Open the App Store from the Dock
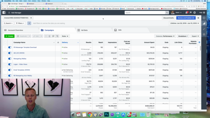 pyautogui.click(x=123, y=114)
